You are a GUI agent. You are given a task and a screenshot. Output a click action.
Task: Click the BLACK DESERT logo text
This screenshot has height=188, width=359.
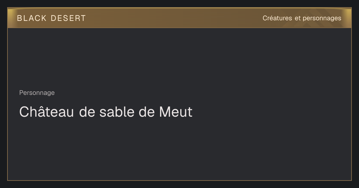coord(51,18)
